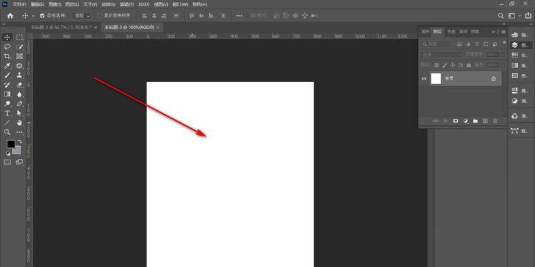Select the Lasso tool
Image resolution: width=535 pixels, height=267 pixels.
click(7, 47)
